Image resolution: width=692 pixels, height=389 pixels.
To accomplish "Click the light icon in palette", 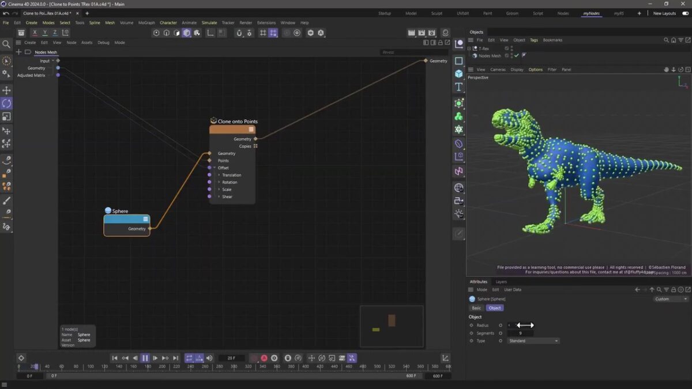I will point(459,214).
